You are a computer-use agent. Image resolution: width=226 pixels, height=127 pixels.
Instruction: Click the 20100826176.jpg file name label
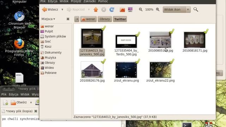[92, 80]
